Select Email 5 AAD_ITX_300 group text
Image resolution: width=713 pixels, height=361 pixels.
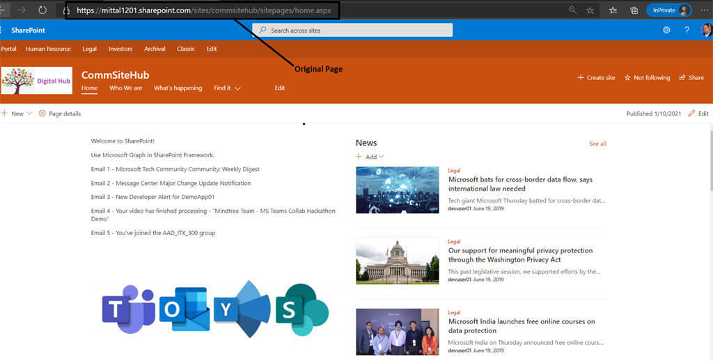(152, 233)
